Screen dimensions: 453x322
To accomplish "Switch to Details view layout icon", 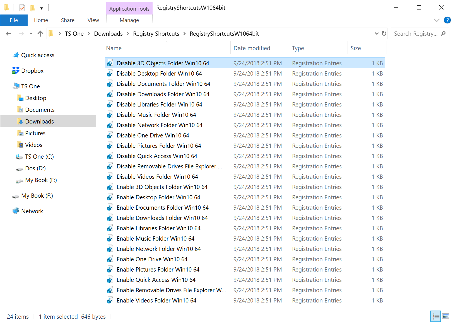I will click(436, 316).
